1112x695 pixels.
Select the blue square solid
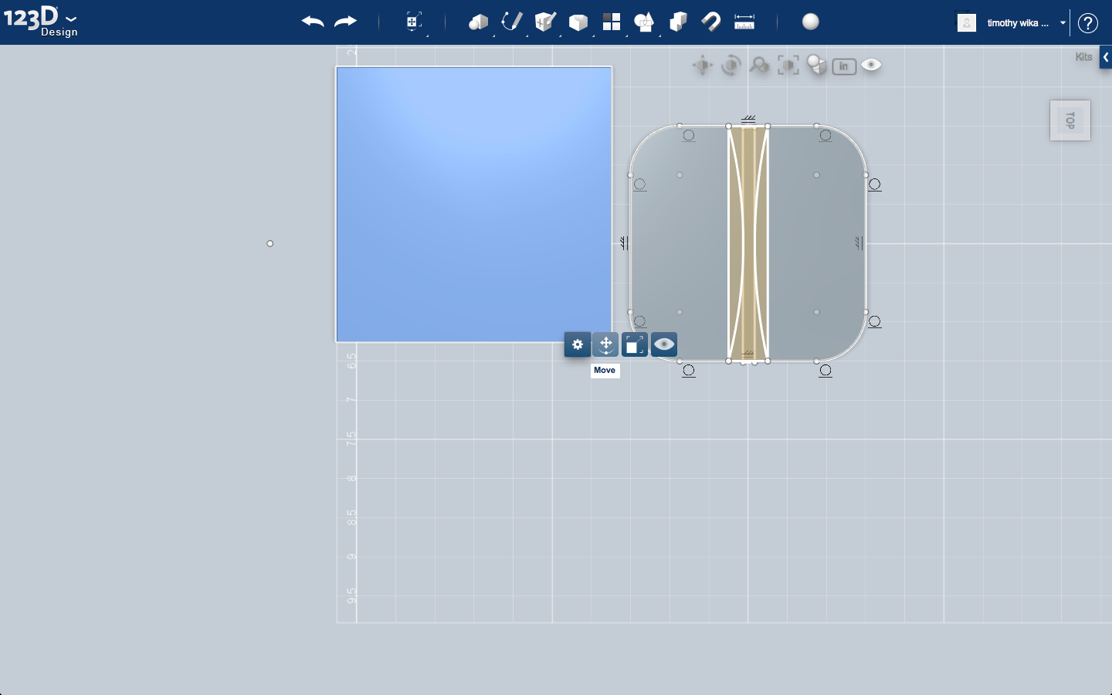click(x=474, y=204)
